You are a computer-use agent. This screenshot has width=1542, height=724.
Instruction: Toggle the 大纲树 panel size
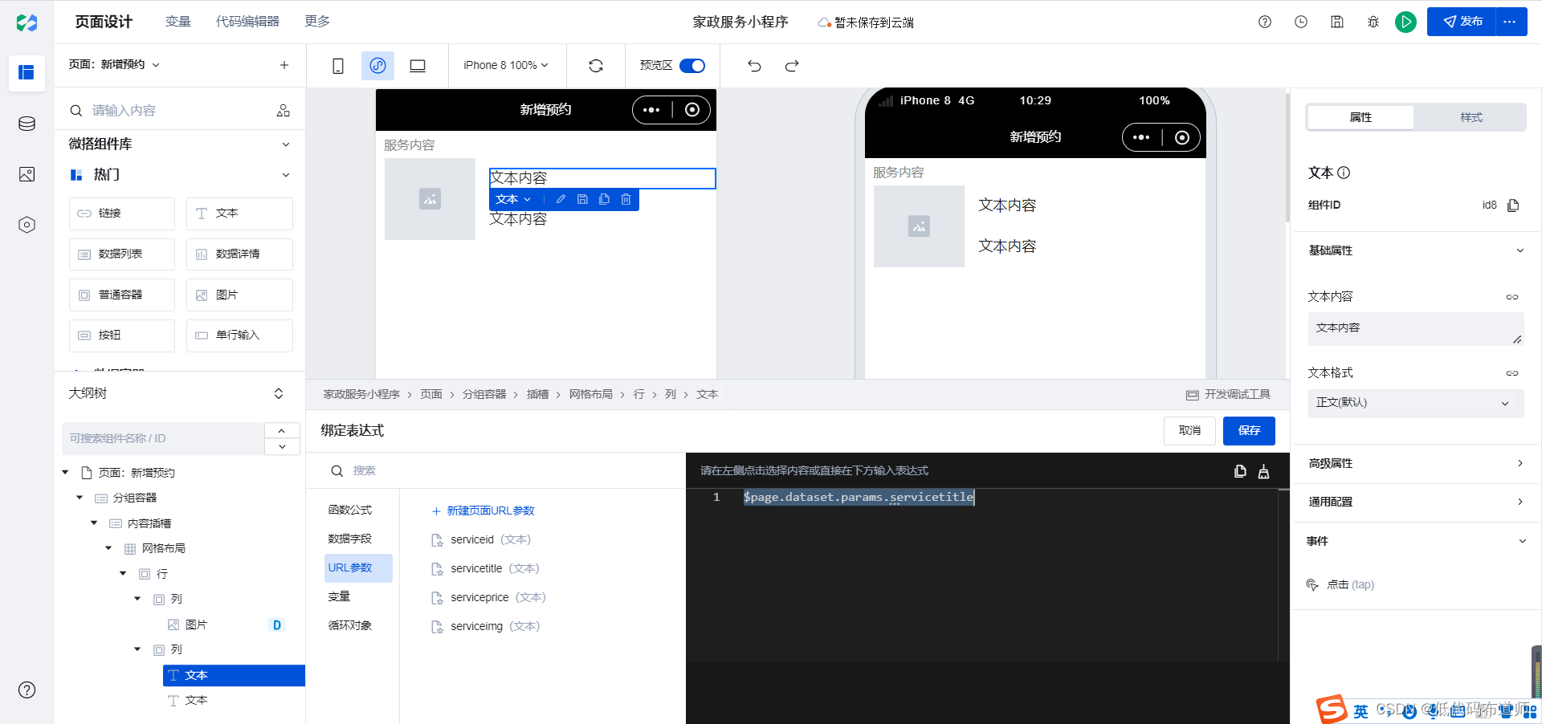tap(279, 393)
